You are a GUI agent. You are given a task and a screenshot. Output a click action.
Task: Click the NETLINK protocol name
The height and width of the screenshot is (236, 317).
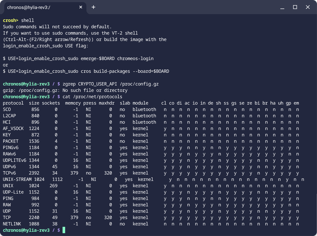coord(12,224)
